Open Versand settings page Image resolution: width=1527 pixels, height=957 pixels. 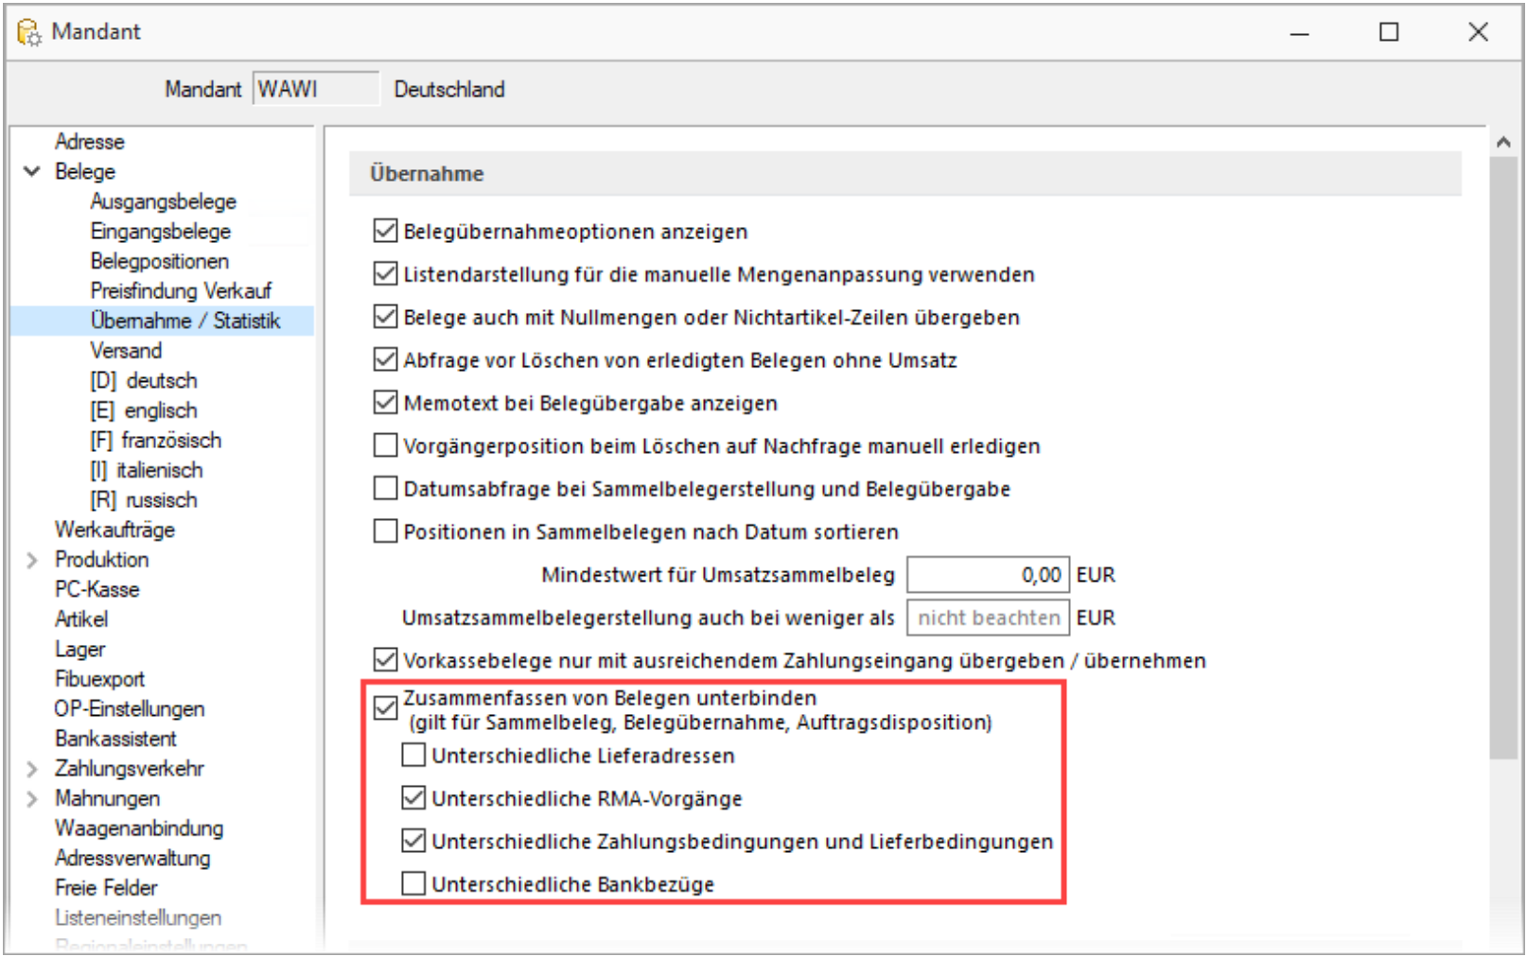tap(126, 350)
